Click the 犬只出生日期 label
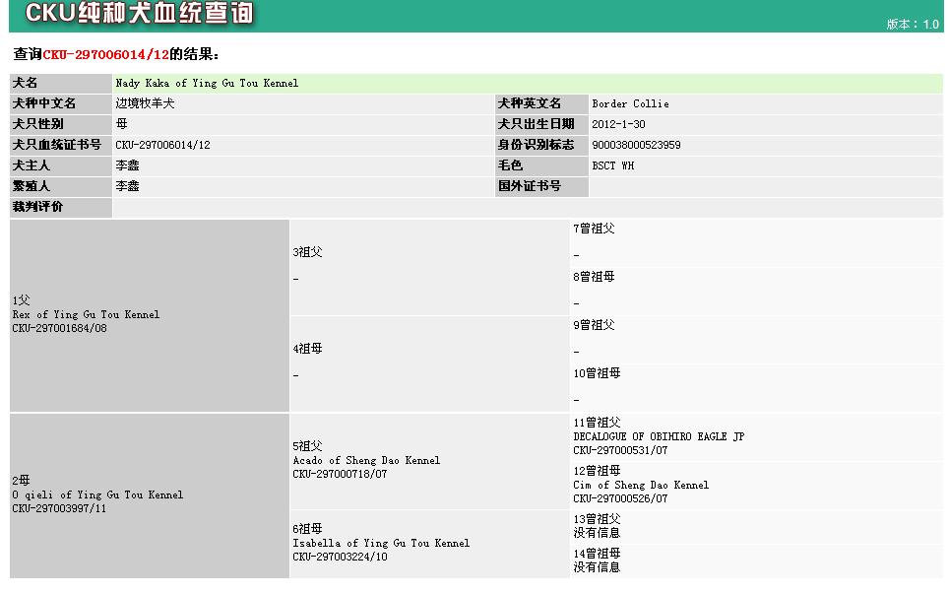 pos(536,124)
